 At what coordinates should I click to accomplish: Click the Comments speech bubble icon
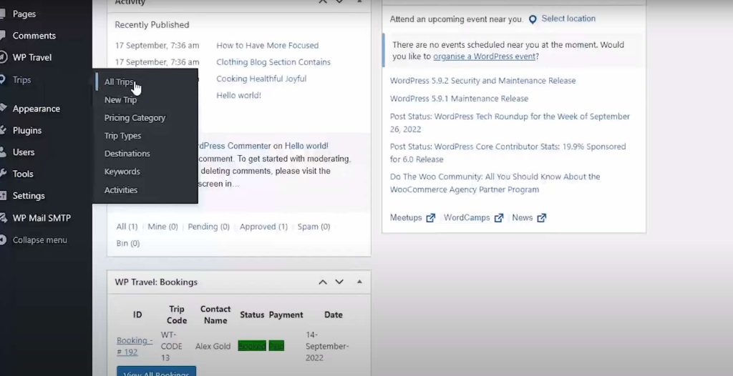[x=2, y=36]
